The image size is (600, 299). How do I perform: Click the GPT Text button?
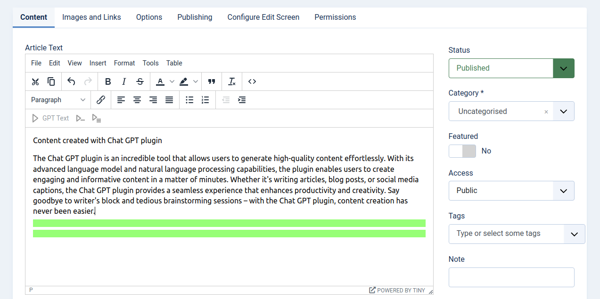50,118
